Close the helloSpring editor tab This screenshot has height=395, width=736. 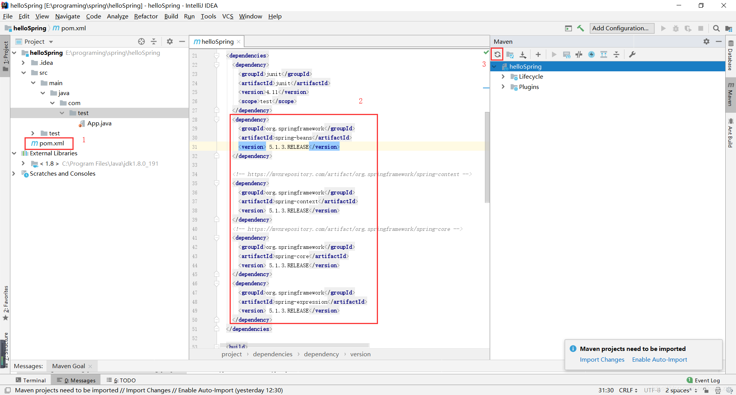click(238, 41)
